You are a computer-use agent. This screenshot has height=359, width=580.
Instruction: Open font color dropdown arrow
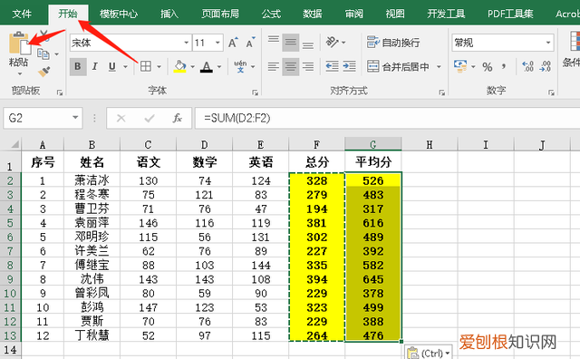click(x=219, y=67)
